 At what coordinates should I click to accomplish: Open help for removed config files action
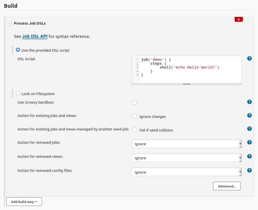[x=249, y=170]
